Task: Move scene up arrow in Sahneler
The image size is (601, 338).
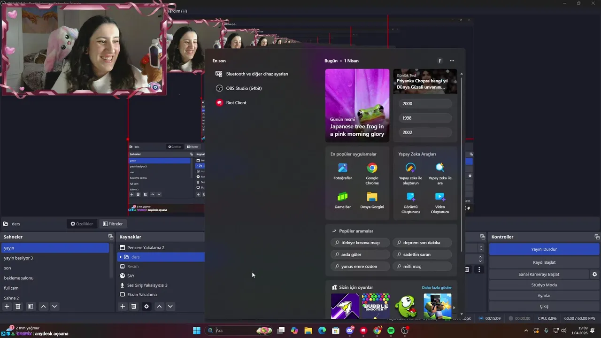Action: click(43, 307)
